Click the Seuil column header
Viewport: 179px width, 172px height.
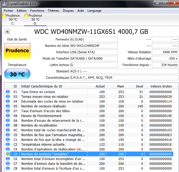pos(135,86)
